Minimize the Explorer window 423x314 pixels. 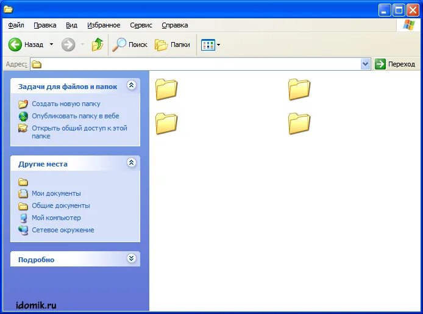(385, 10)
